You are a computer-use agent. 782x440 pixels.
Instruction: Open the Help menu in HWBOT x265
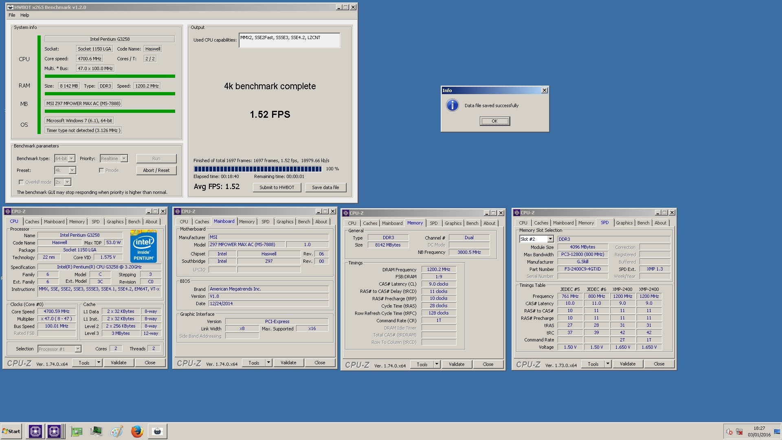point(25,15)
